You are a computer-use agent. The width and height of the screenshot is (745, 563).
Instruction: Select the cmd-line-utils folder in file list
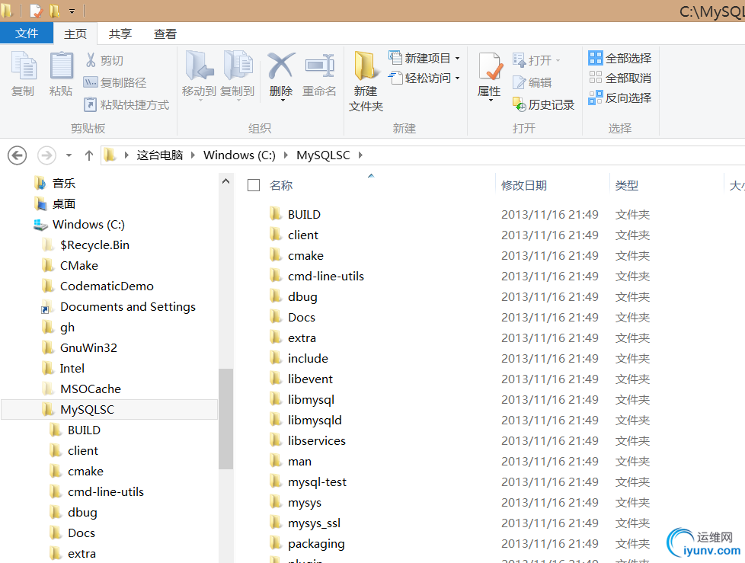326,276
